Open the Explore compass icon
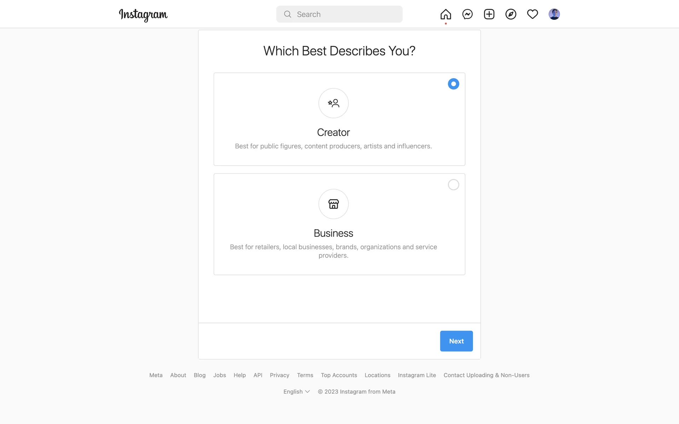 pyautogui.click(x=511, y=14)
